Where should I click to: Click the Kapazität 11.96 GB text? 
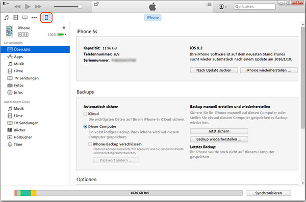tap(100, 48)
